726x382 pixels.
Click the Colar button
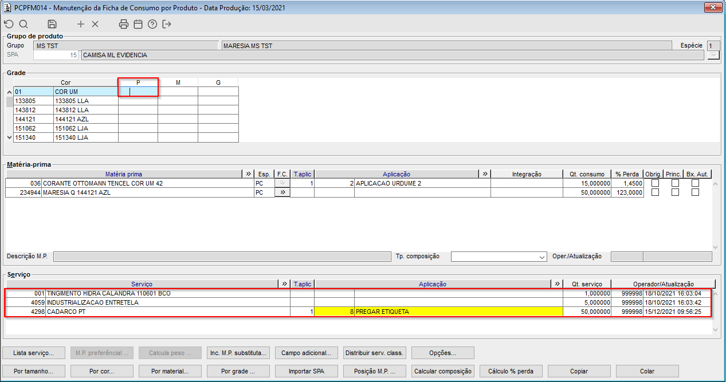pos(647,371)
